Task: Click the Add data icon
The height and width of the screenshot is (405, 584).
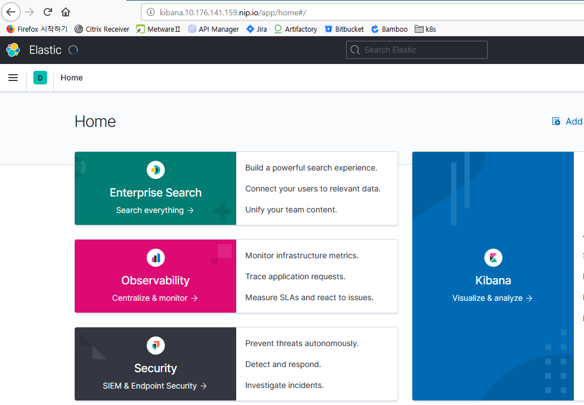Action: (556, 121)
